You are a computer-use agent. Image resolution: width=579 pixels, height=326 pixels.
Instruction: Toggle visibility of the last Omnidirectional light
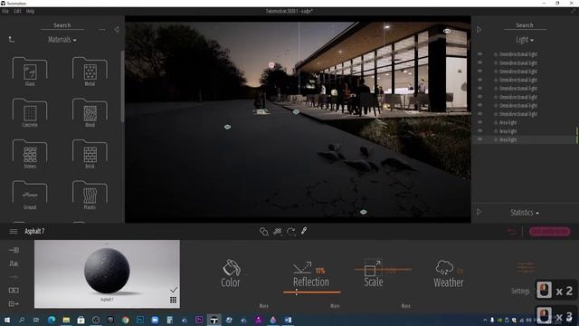(480, 114)
